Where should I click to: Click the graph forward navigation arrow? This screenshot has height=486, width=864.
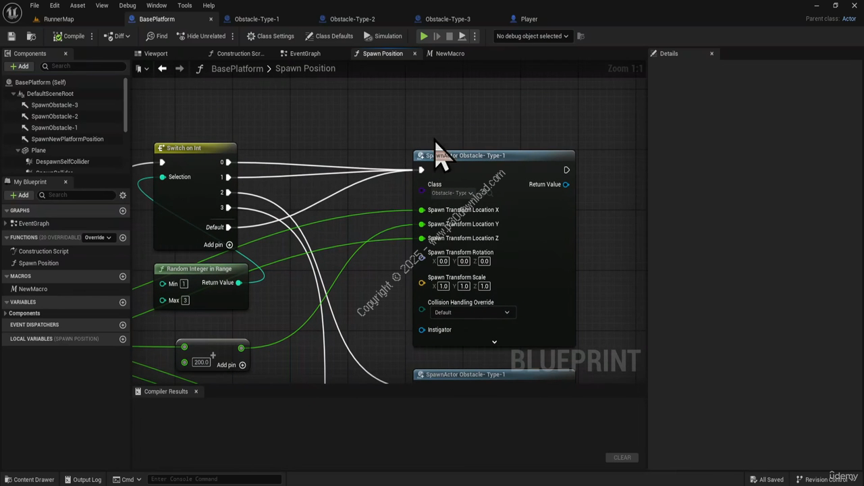tap(180, 68)
